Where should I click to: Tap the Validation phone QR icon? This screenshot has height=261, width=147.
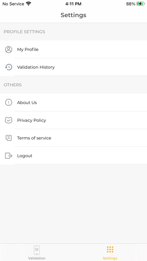point(37,250)
